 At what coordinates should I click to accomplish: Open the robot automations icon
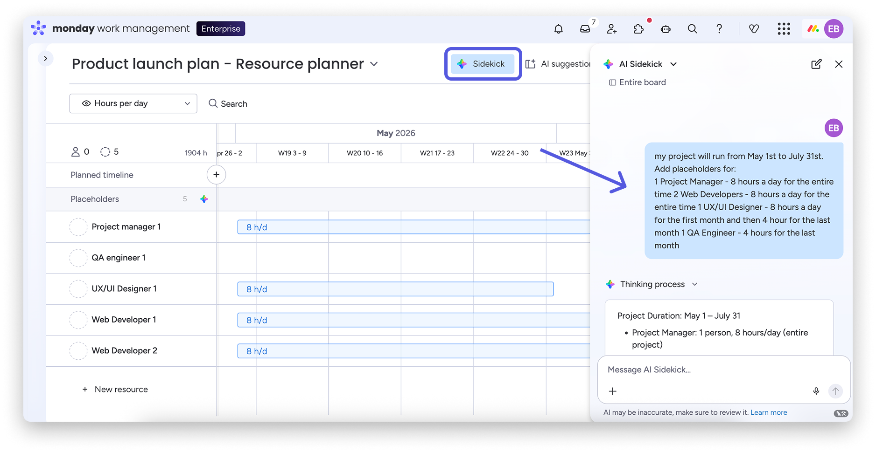click(x=666, y=29)
